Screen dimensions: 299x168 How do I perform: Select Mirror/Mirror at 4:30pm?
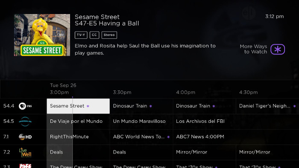[267, 152]
